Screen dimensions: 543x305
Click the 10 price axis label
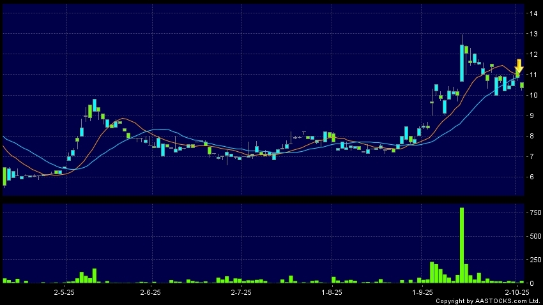click(x=532, y=96)
